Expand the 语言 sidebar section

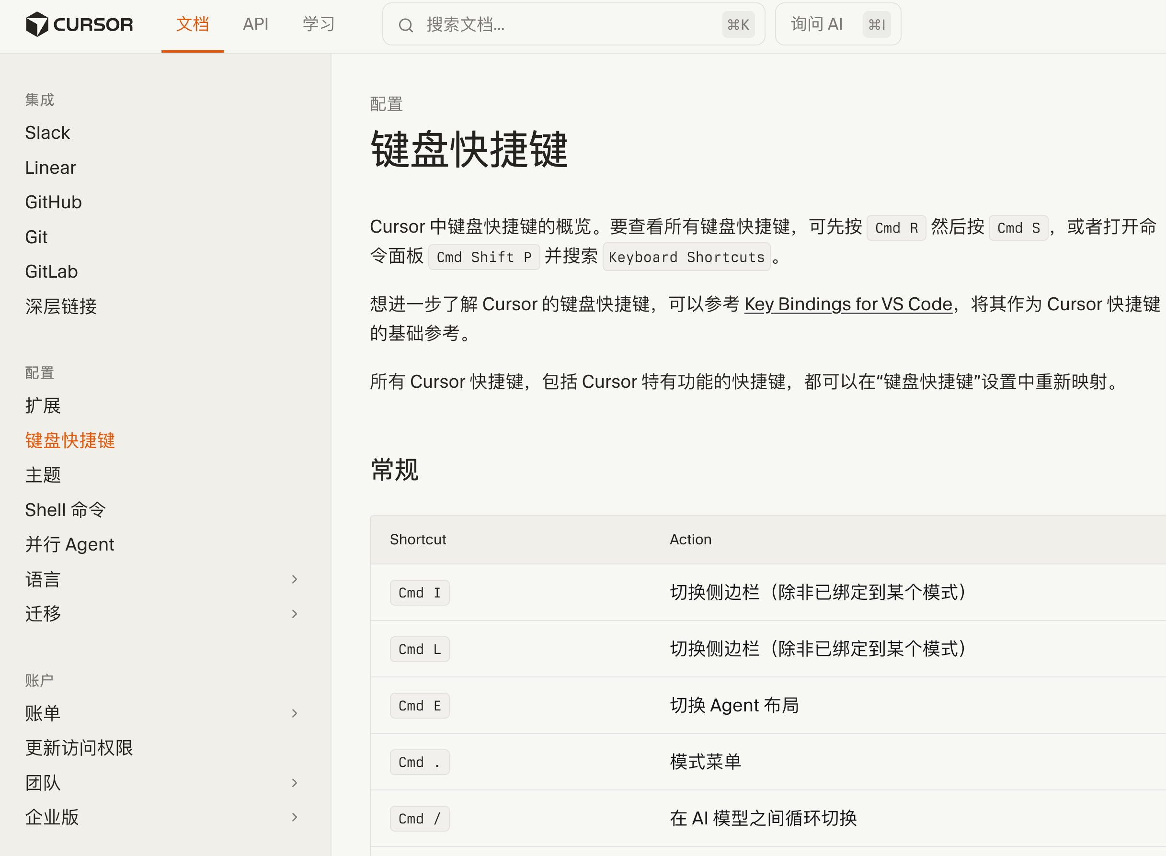(x=294, y=579)
